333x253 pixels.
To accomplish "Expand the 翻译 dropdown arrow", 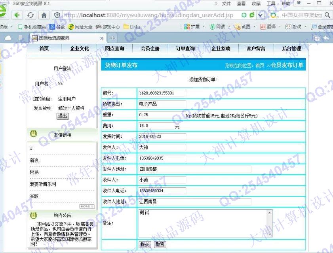I will pyautogui.click(x=280, y=26).
